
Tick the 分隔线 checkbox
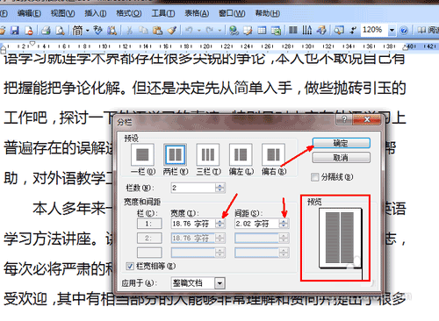pyautogui.click(x=315, y=177)
